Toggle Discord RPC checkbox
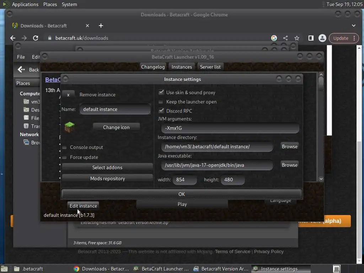 click(161, 111)
